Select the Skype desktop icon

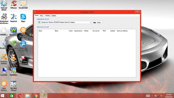pyautogui.click(x=23, y=18)
